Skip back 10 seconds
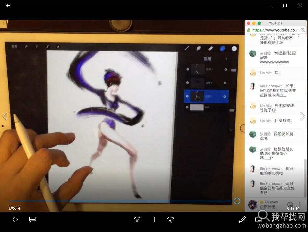The image size is (308, 232). point(137,220)
